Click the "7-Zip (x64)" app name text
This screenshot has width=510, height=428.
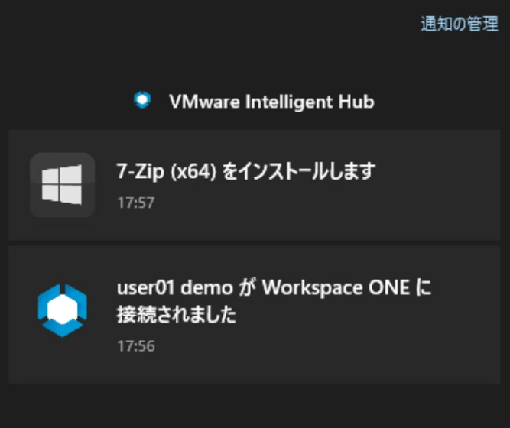(166, 171)
